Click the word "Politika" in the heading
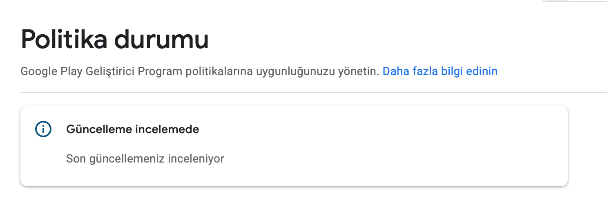The width and height of the screenshot is (607, 205). point(64,40)
